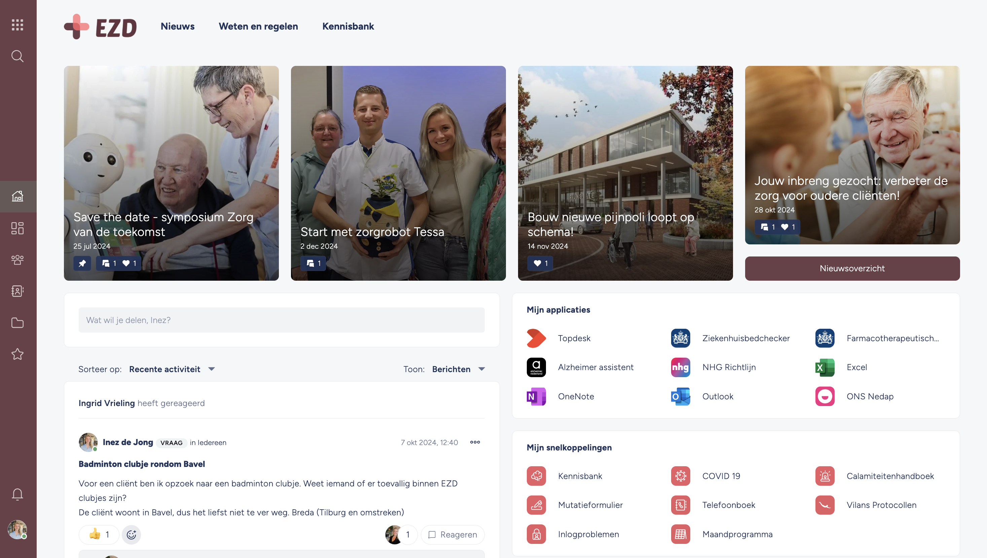Open the folder icon in sidebar
The width and height of the screenshot is (987, 558).
tap(17, 323)
